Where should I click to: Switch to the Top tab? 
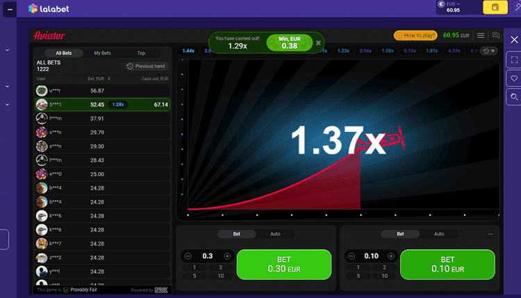141,53
